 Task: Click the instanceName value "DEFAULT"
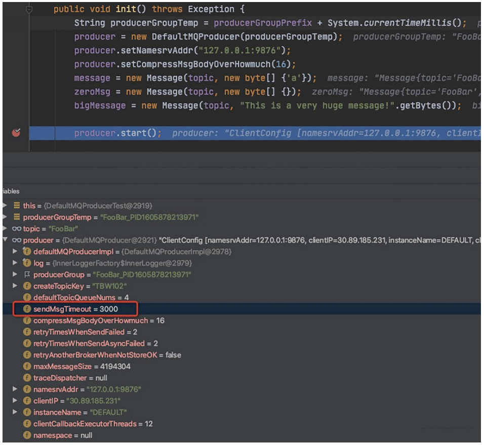pyautogui.click(x=108, y=412)
